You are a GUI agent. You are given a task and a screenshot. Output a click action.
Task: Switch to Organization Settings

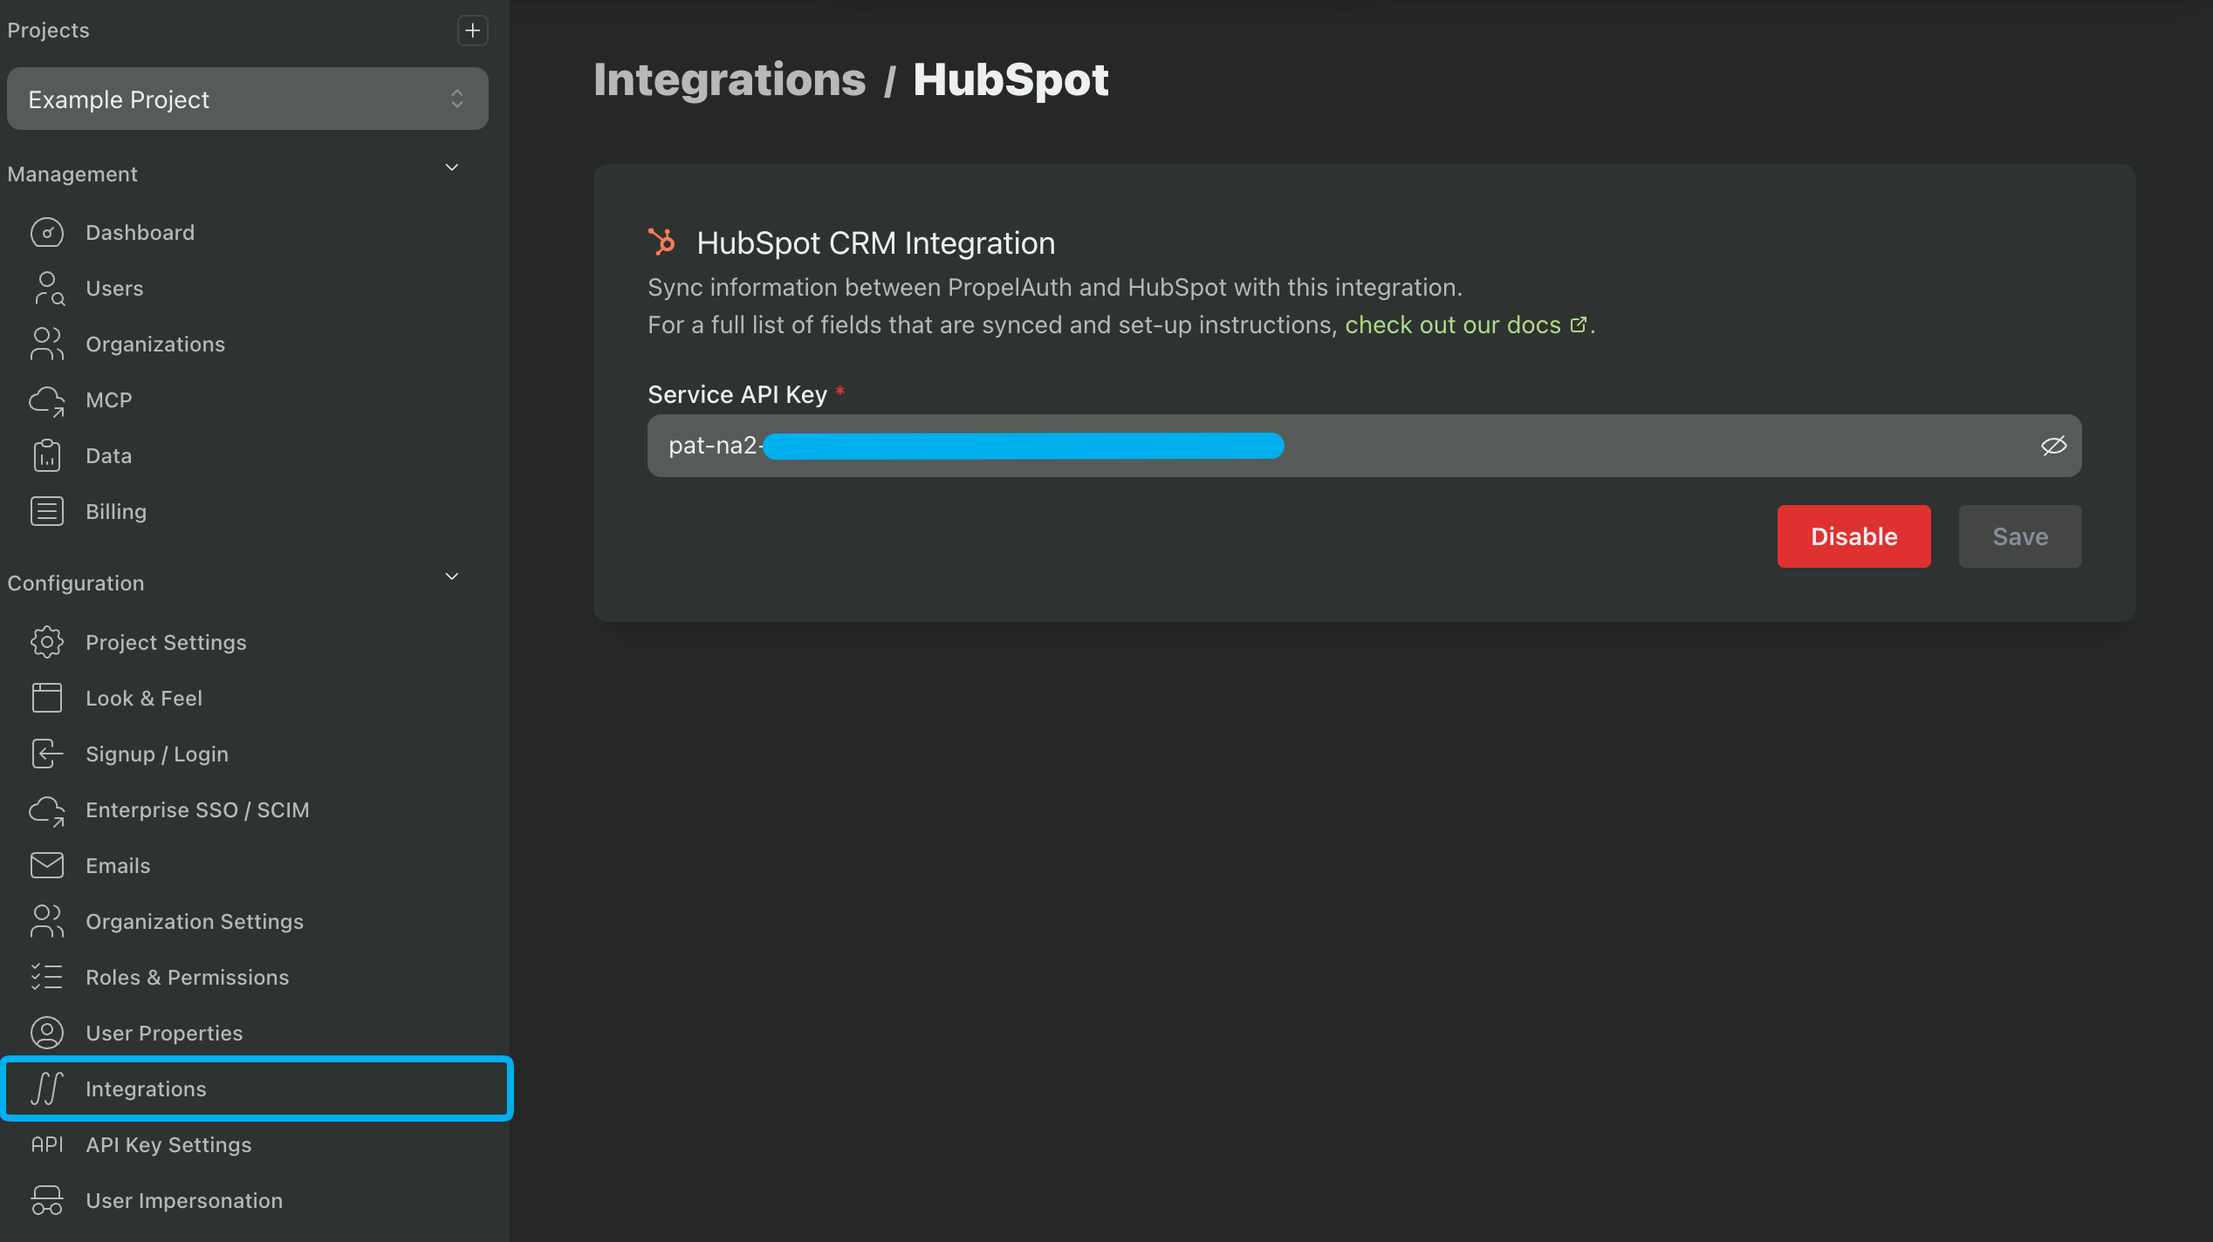pyautogui.click(x=195, y=921)
